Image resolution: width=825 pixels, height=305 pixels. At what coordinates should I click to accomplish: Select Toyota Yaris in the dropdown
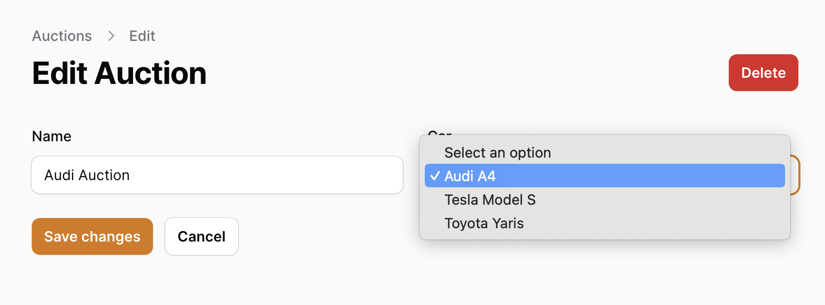pos(484,223)
